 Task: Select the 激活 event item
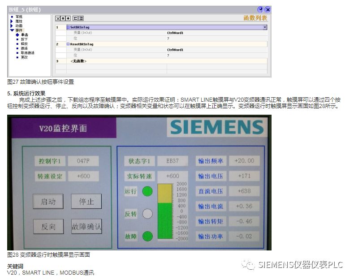(24, 48)
